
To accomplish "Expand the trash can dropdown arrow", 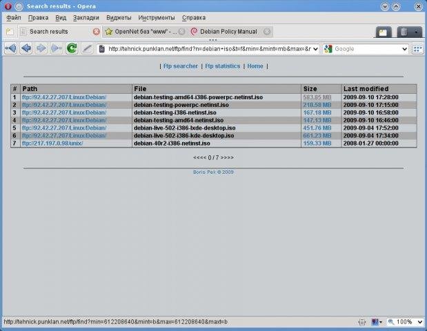I will [417, 32].
